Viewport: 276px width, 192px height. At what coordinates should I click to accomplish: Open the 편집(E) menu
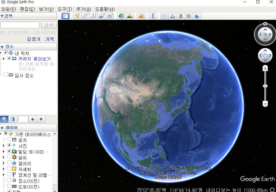point(27,9)
